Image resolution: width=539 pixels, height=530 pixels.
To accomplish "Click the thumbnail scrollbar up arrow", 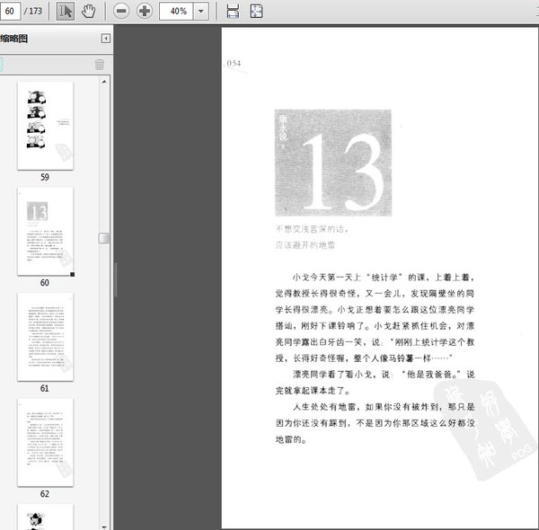I will 104,82.
